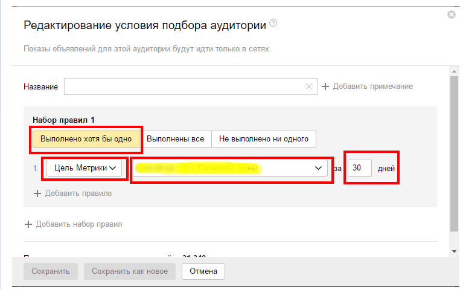Open the help question mark near title
Screen dimensions: 463x289
click(x=273, y=23)
